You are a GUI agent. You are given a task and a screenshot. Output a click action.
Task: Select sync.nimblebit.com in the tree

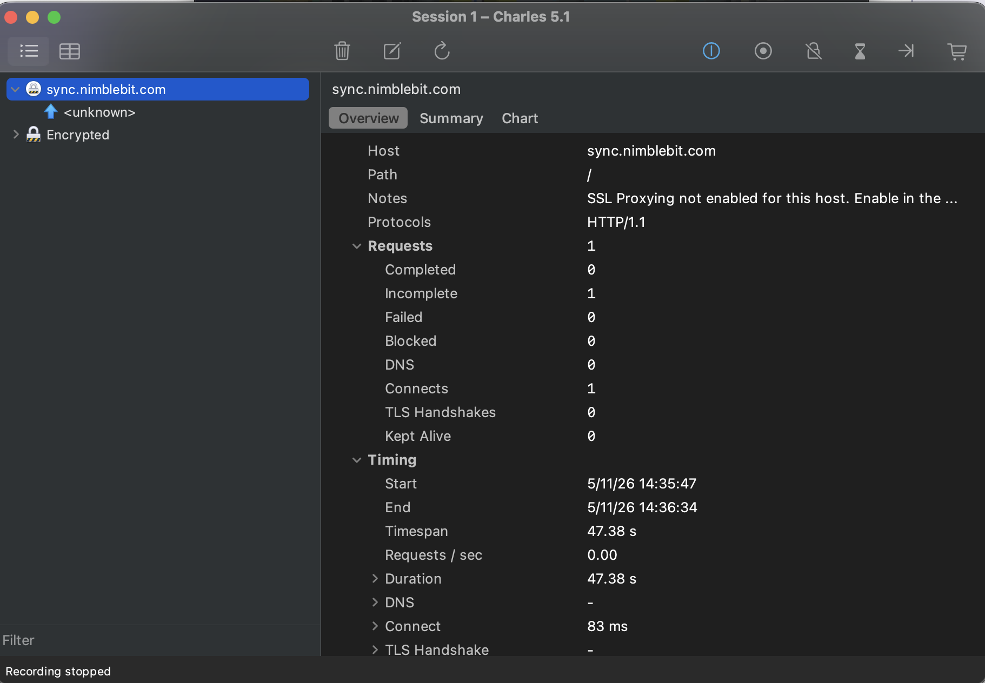point(158,89)
